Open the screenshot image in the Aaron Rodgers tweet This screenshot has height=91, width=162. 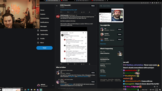(74, 44)
